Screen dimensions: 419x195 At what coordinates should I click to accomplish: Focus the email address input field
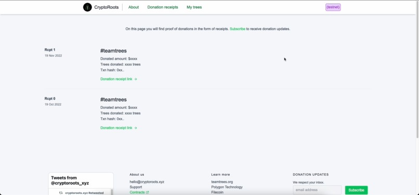[317, 190]
